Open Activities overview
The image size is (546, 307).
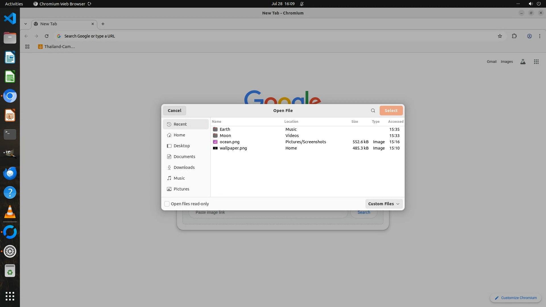point(14,4)
